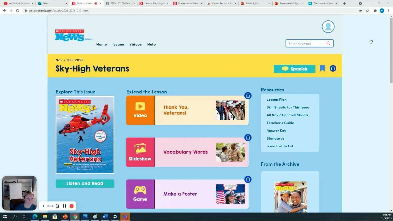Share the Make a Poster game card
This screenshot has width=393, height=221.
(x=248, y=180)
